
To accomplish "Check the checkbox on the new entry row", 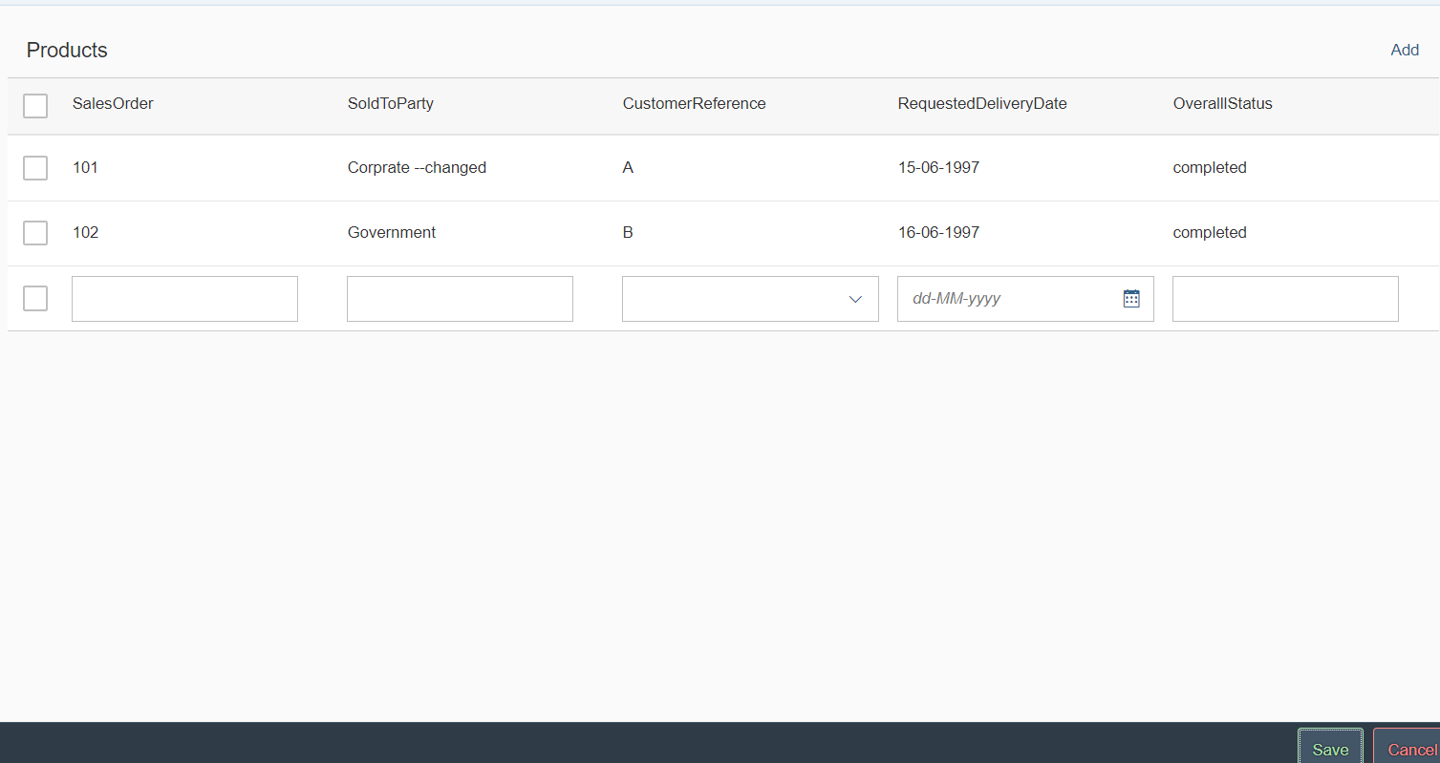I will click(x=35, y=298).
